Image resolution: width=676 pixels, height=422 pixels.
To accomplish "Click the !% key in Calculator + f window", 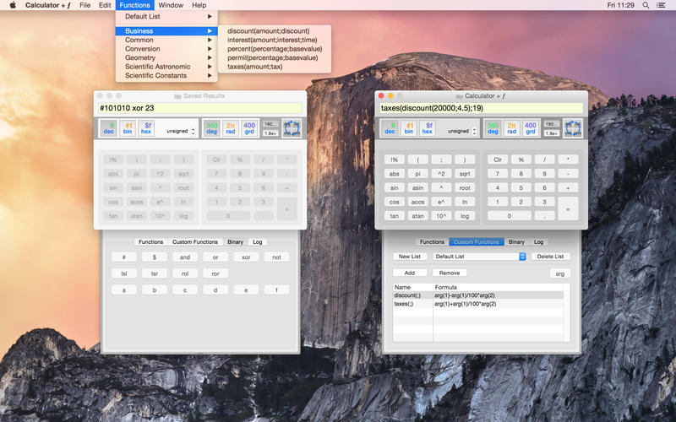I will click(394, 160).
